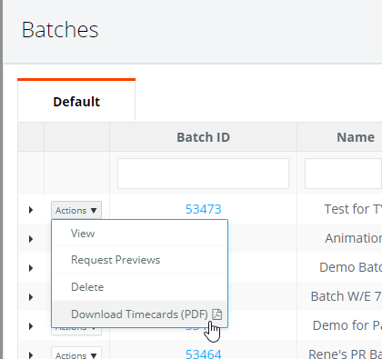Expand the Animation batch row
This screenshot has height=359, width=382.
coord(31,239)
